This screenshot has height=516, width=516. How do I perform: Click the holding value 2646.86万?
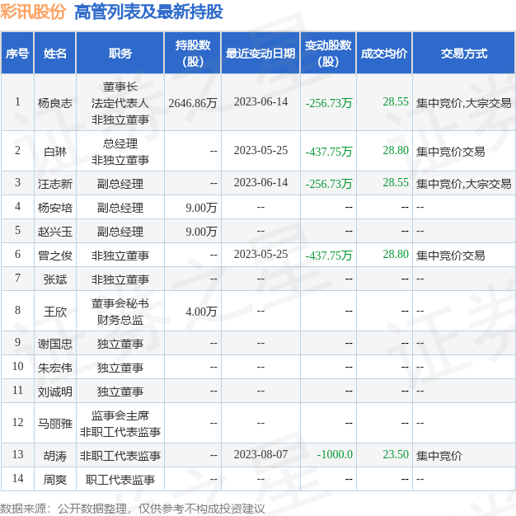tap(193, 103)
